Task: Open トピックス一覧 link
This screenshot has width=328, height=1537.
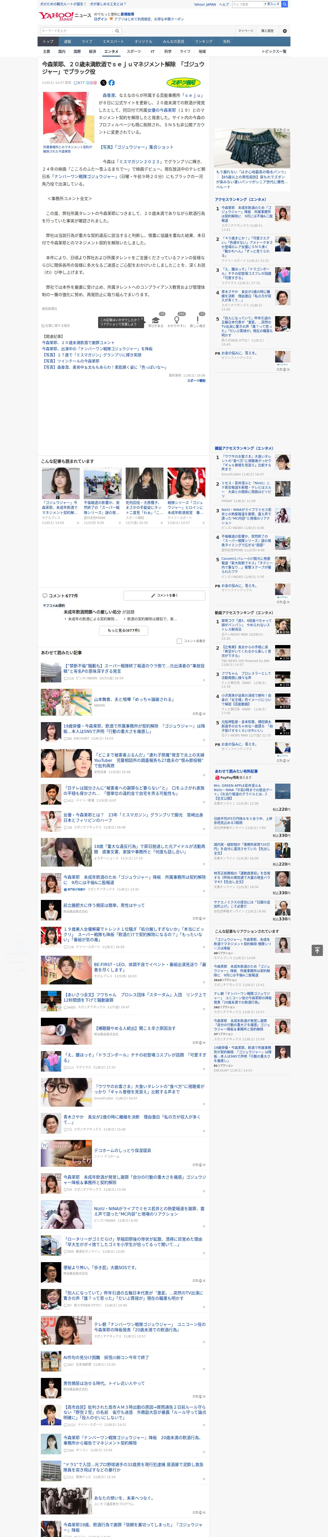Action: coord(274,51)
